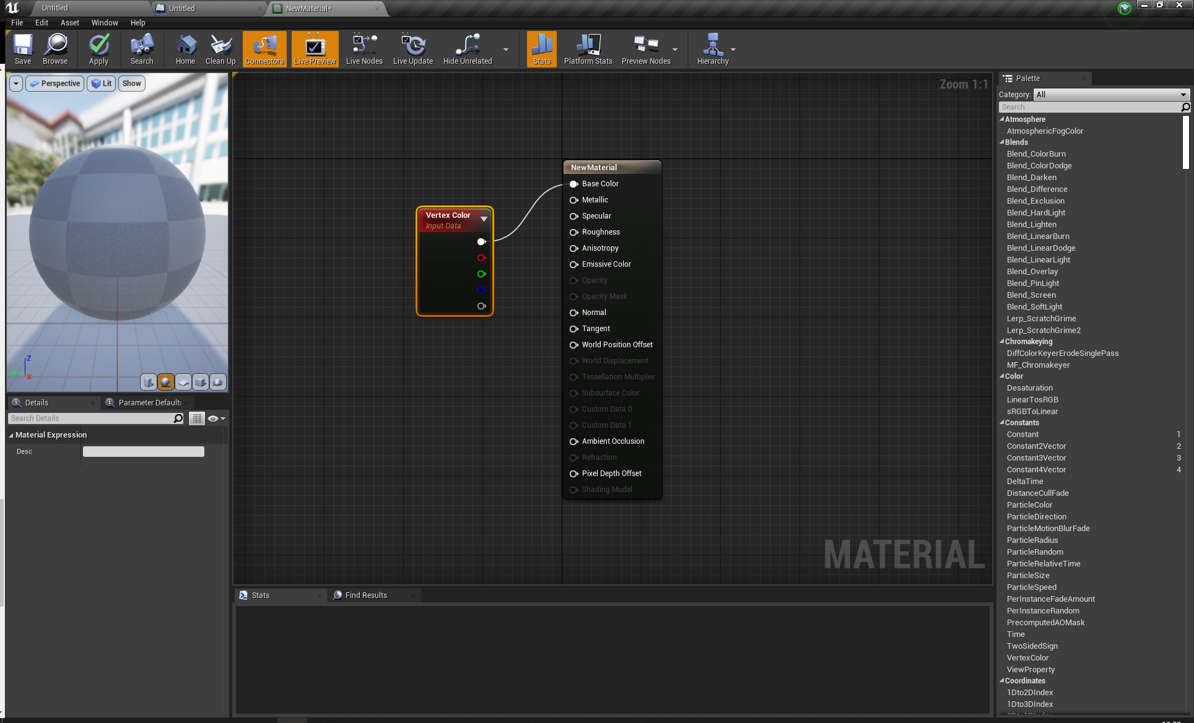Click the Desc input field in Material Expression
Image resolution: width=1194 pixels, height=723 pixels.
pyautogui.click(x=143, y=451)
